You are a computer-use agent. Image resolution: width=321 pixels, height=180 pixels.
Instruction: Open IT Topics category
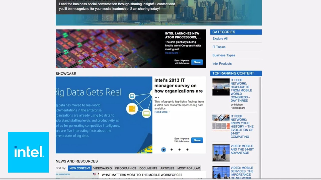point(219,47)
